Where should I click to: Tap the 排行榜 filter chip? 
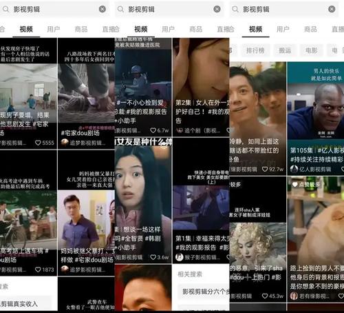[x=255, y=50]
